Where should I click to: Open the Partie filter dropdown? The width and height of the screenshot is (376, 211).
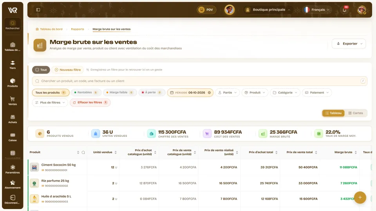[x=227, y=93]
